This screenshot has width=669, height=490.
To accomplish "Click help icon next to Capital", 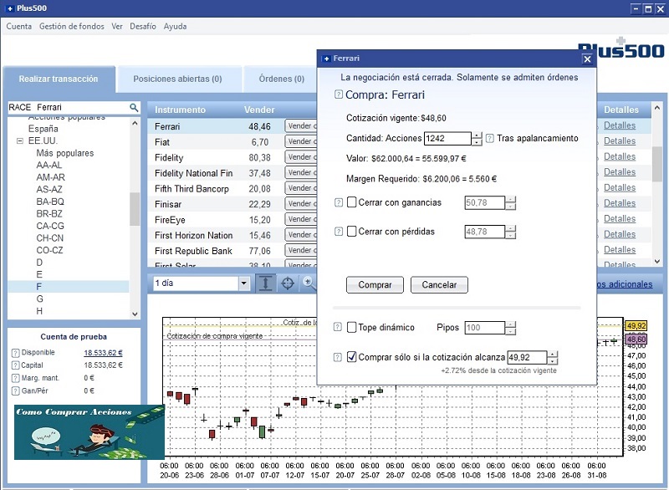I will tap(15, 365).
